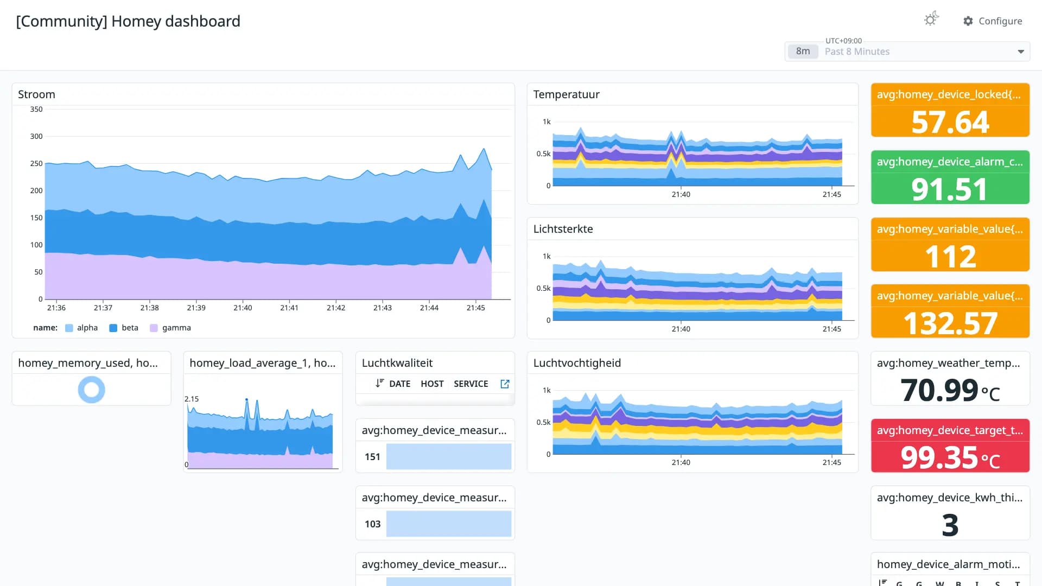Click the sort icon beside DATE column

pyautogui.click(x=379, y=384)
